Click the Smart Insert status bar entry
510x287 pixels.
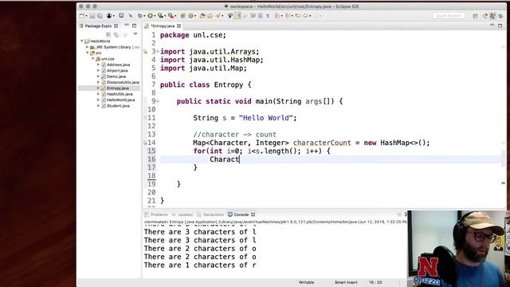[346, 282]
